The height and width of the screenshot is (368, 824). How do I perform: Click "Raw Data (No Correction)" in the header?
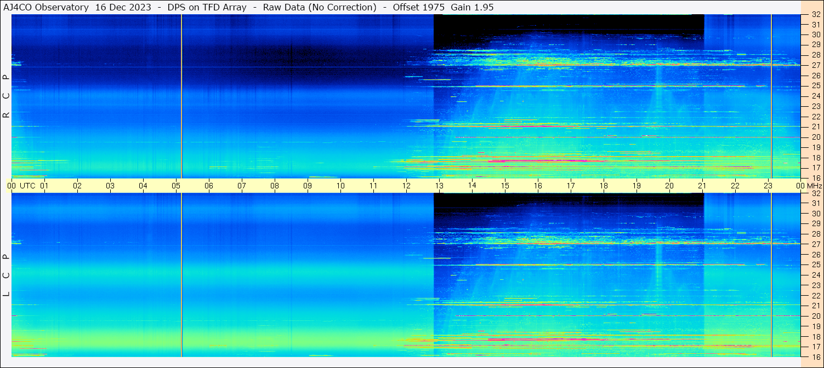point(320,7)
